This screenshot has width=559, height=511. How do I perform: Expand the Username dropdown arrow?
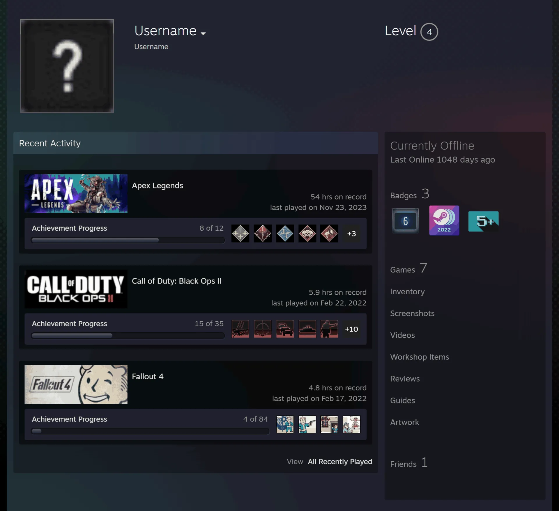(203, 33)
